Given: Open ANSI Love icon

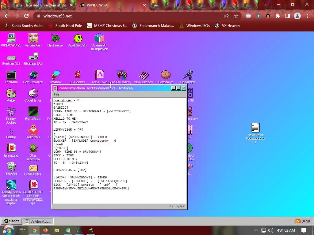Looking at the screenshot, I should [99, 77].
